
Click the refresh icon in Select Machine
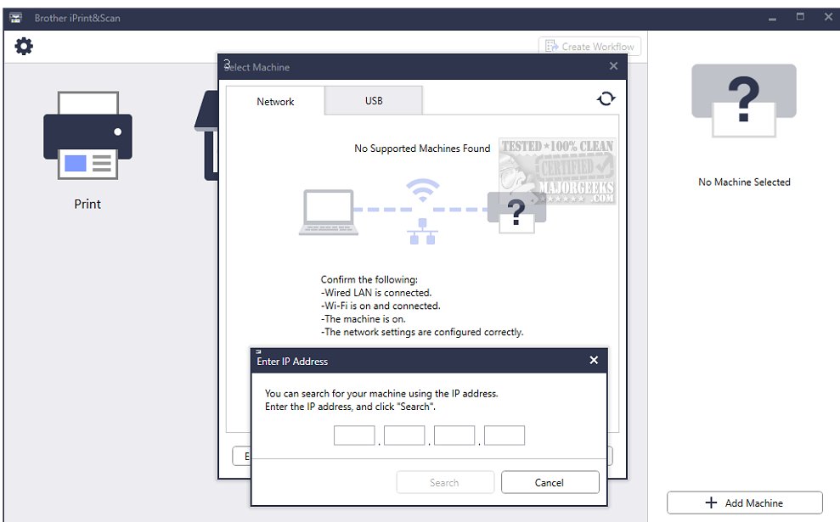pos(606,98)
